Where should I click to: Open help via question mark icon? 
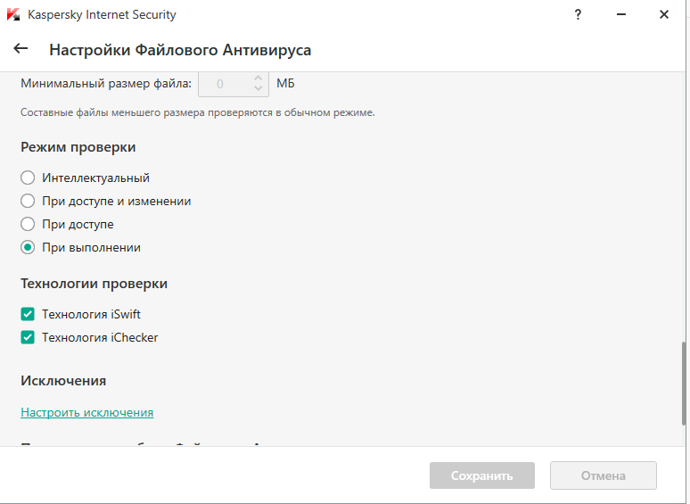578,14
